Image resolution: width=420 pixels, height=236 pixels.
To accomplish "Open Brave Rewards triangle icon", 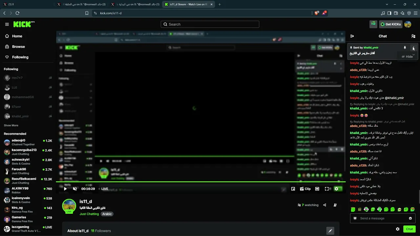I will [x=324, y=13].
